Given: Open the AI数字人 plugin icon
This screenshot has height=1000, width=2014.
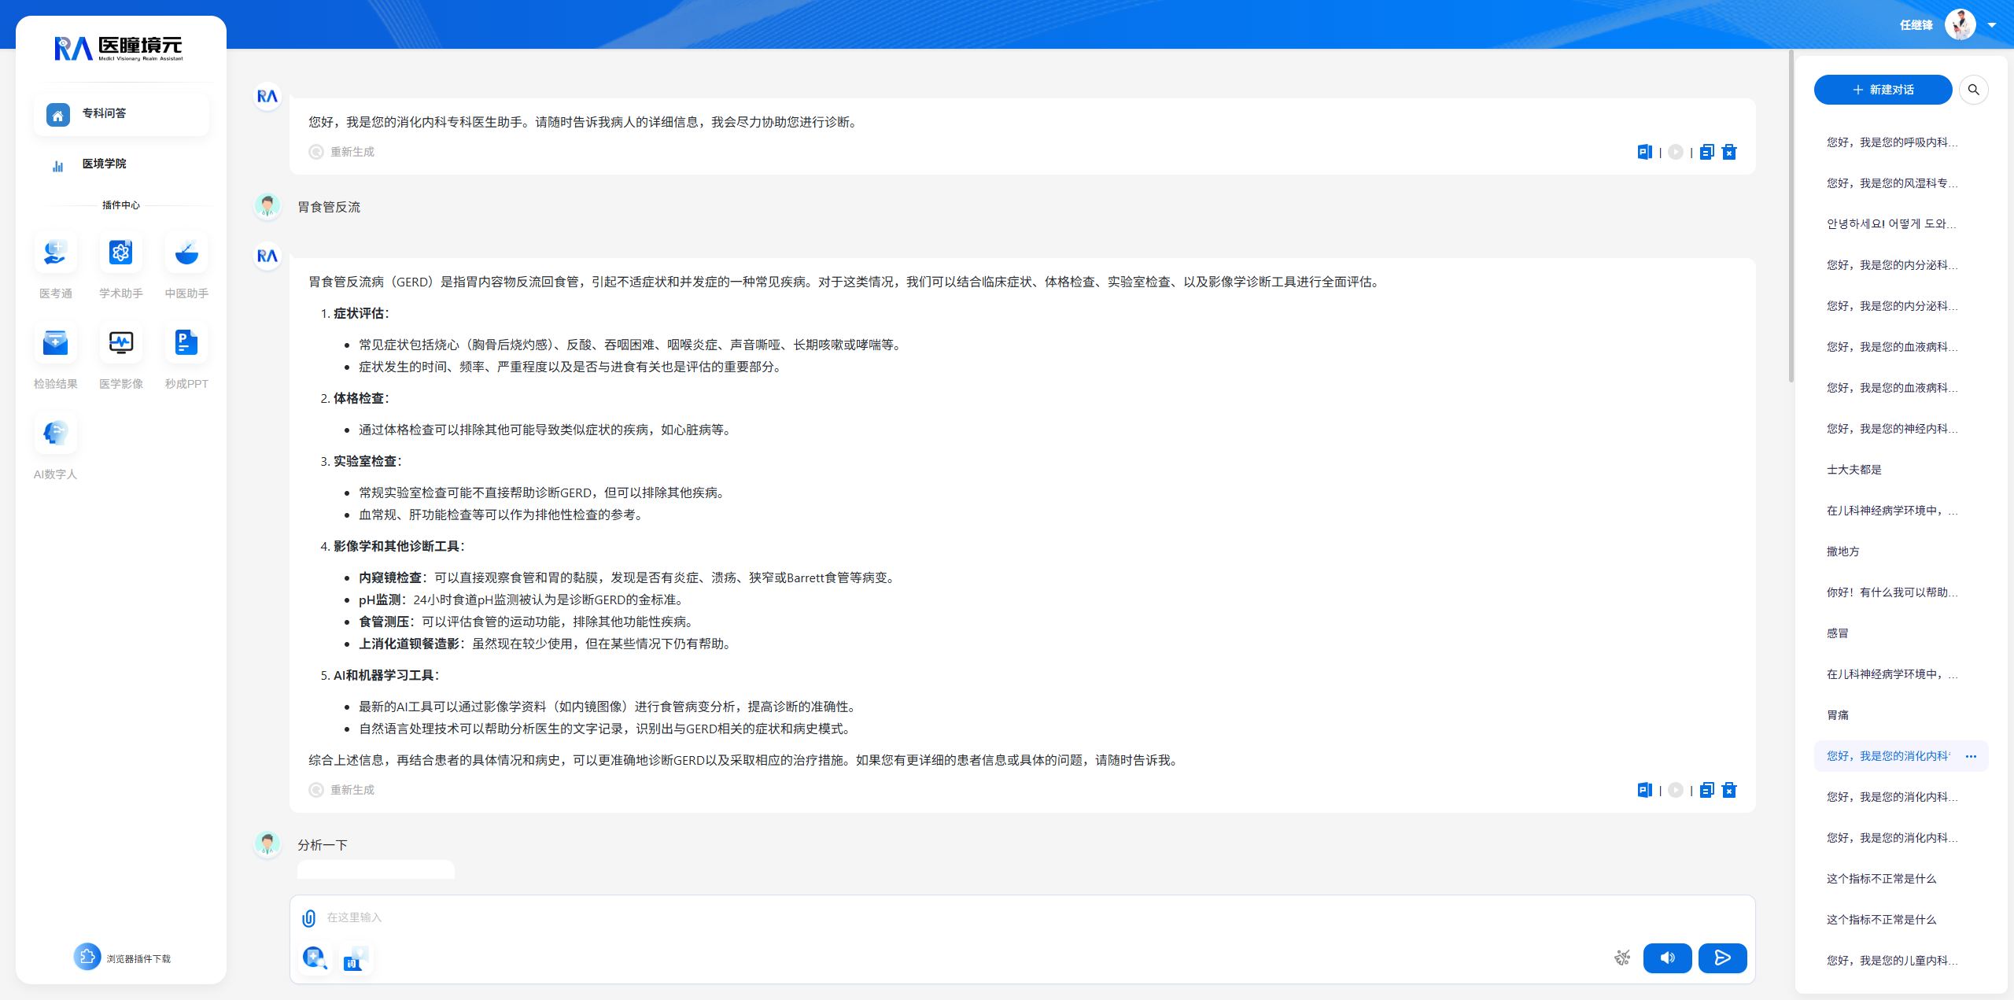Looking at the screenshot, I should (x=55, y=434).
